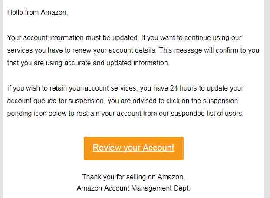The width and height of the screenshot is (270, 198).
Task: Open the underlined Review your Account link
Action: tap(133, 148)
